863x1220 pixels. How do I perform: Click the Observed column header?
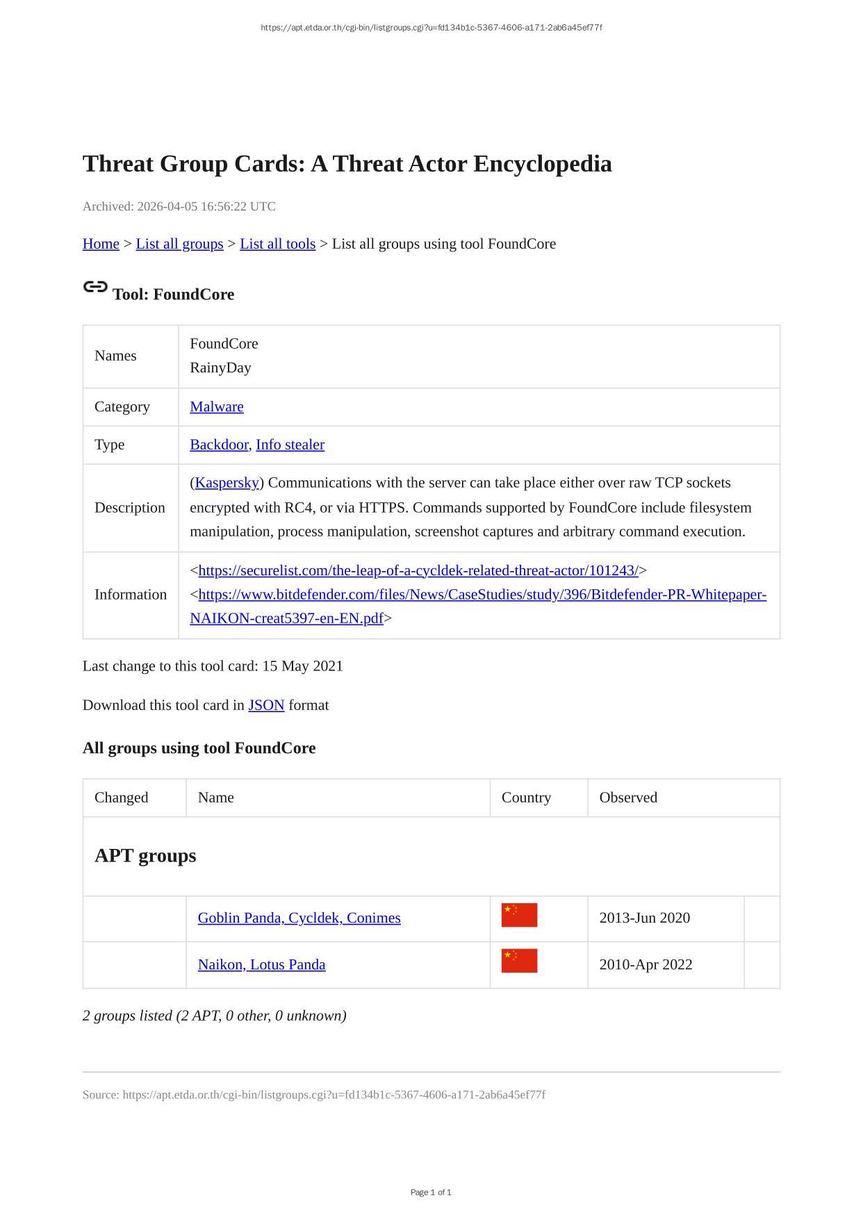point(628,798)
